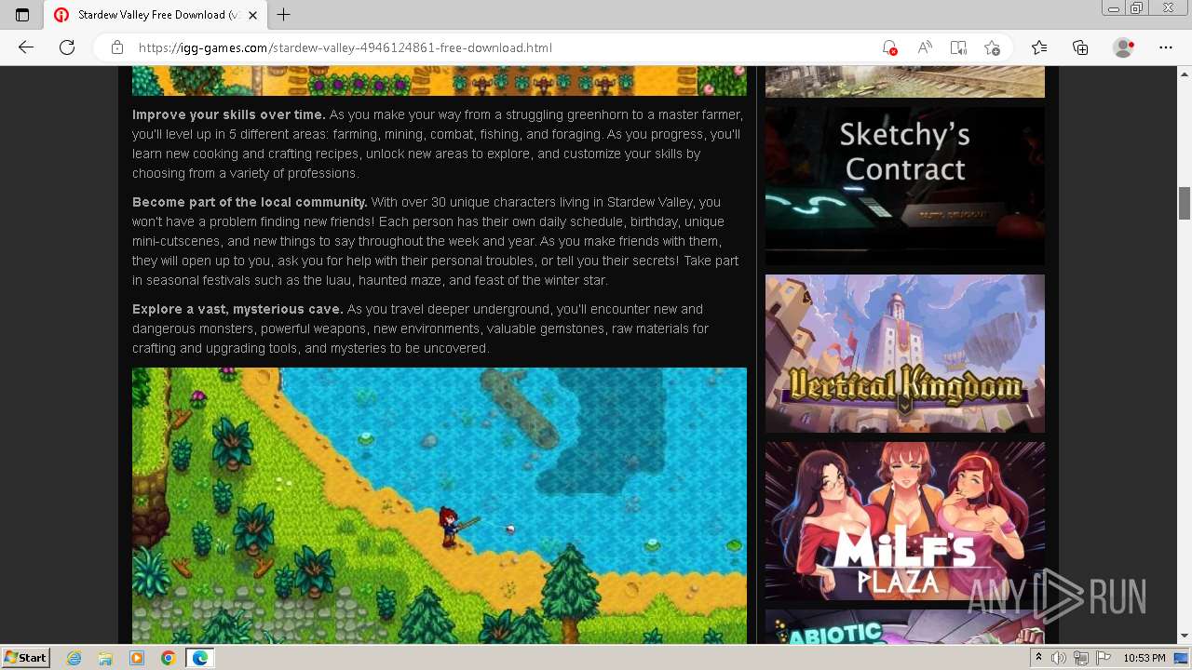Open the volume speaker tray icon

pos(1059,658)
